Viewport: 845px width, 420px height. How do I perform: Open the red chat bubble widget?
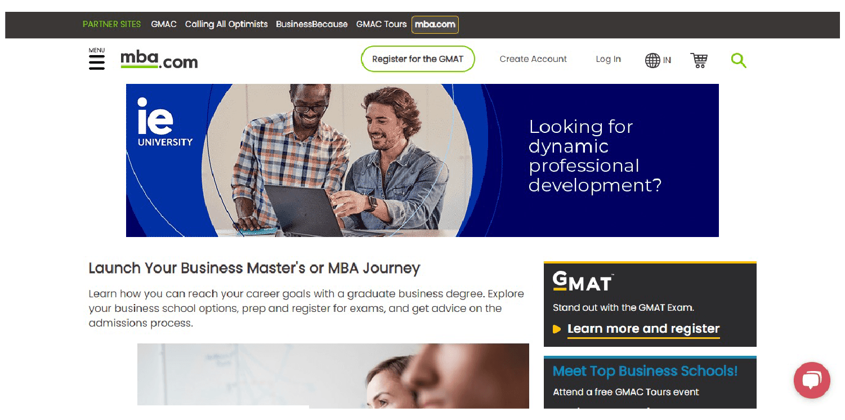(812, 381)
